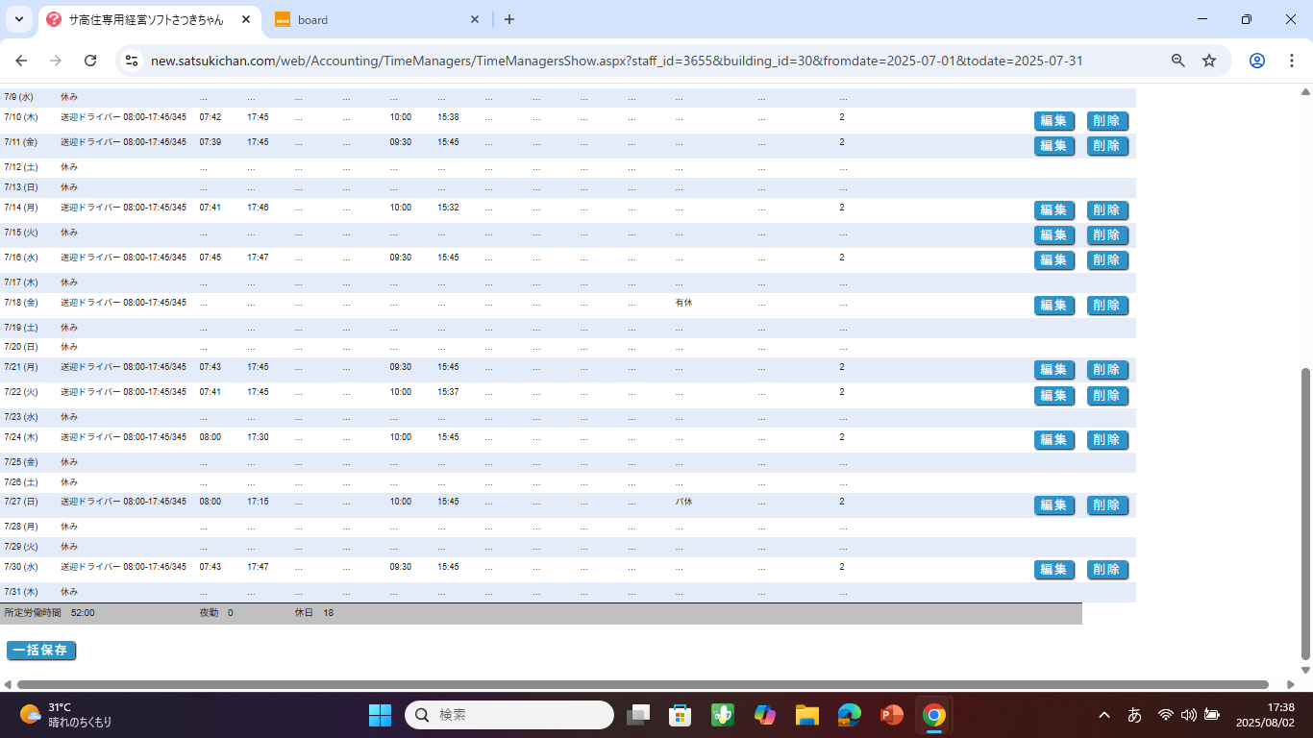Viewport: 1313px width, 738px height.
Task: Open PowerPoint from the taskbar
Action: pos(891,715)
